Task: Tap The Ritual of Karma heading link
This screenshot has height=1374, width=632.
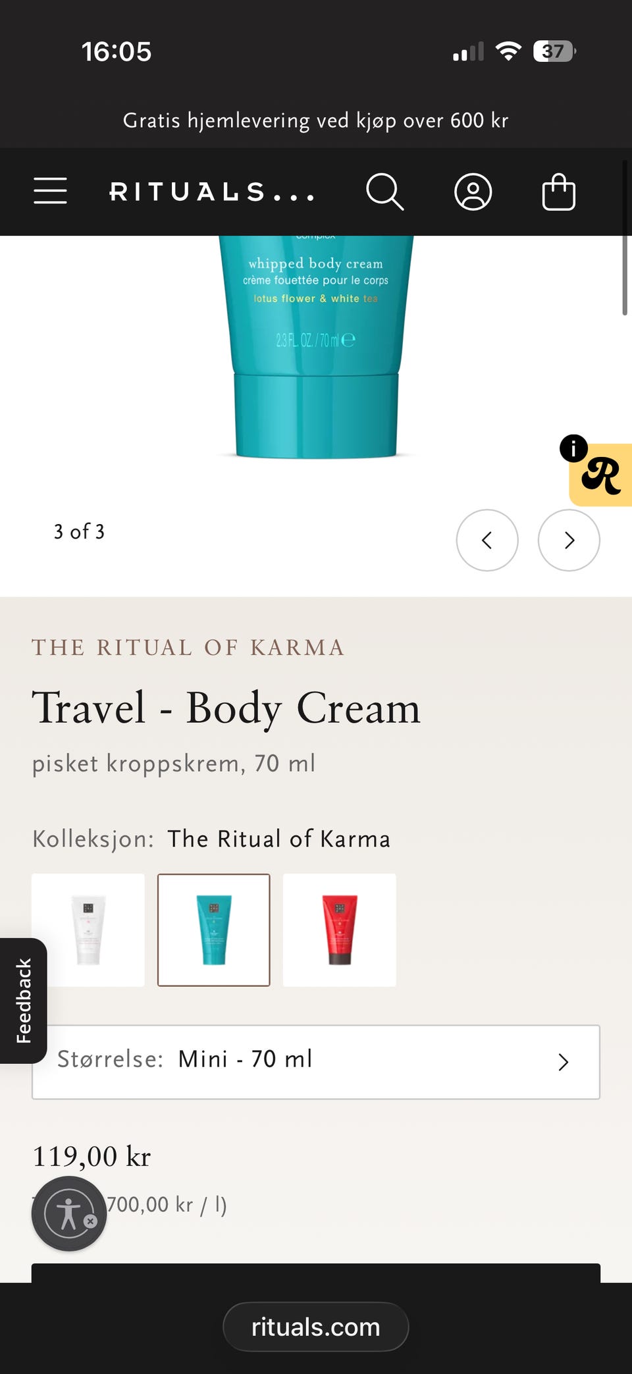Action: 188,647
